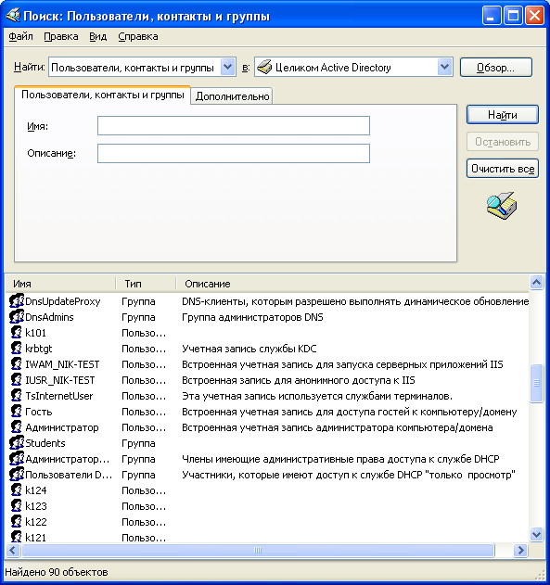This screenshot has height=585, width=550.
Task: Click the k121 user icon
Action: click(17, 537)
